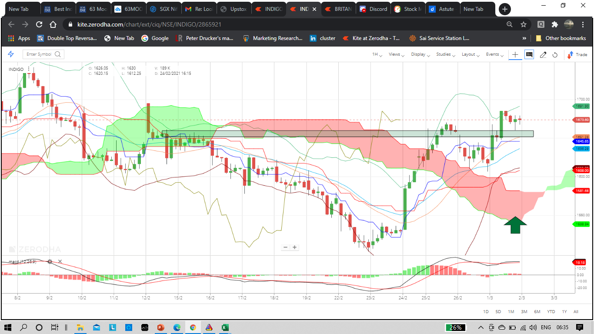
Task: Open the Studies dropdown
Action: tap(445, 54)
